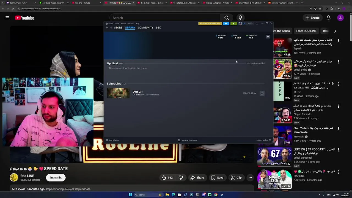Open the Steam download settings gear
Image resolution: width=352 pixels, height=198 pixels.
coord(268,37)
